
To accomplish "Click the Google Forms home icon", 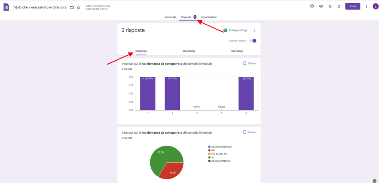I will 6,7.
